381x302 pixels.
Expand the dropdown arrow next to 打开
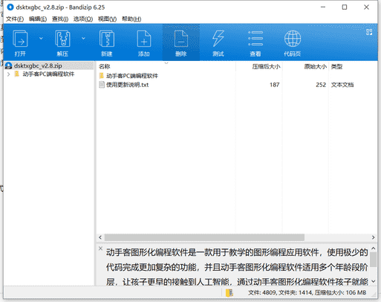pos(41,38)
